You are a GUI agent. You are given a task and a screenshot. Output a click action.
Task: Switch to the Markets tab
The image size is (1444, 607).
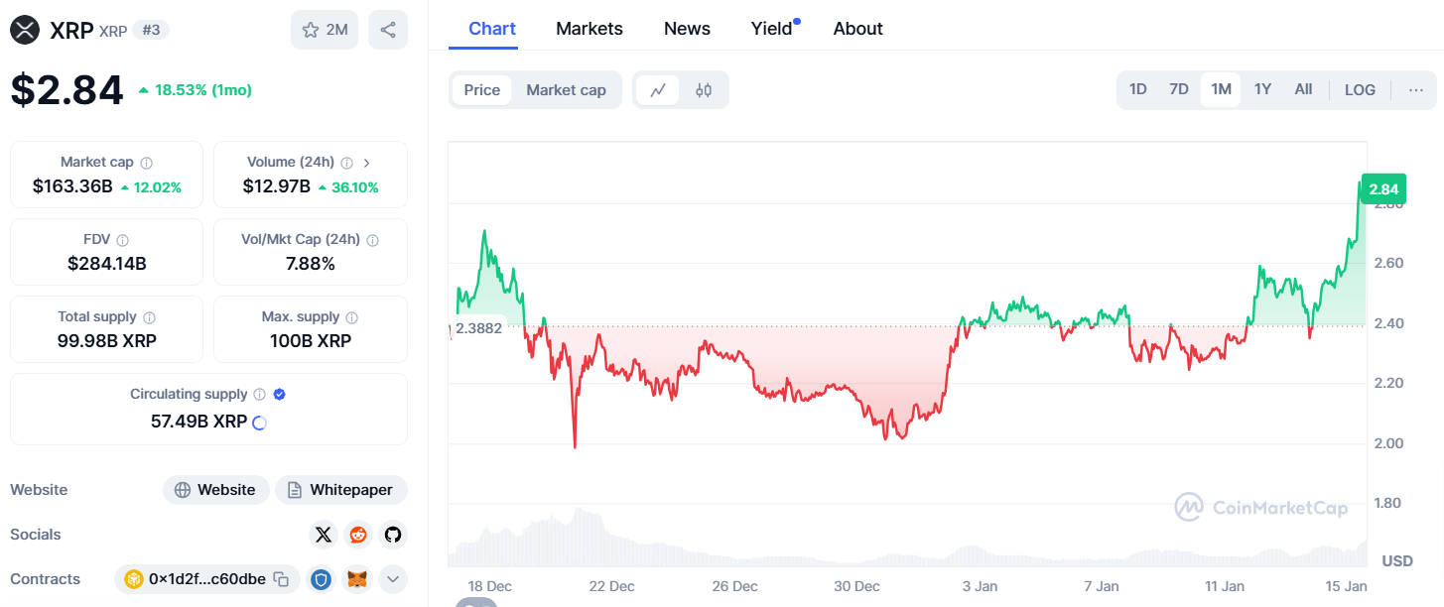589,29
